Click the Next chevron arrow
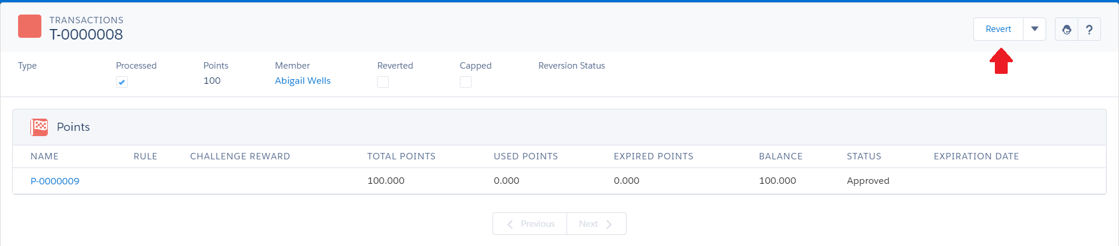This screenshot has height=246, width=1119. (608, 224)
